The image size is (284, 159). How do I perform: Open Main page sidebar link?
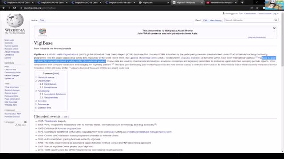(x=9, y=40)
